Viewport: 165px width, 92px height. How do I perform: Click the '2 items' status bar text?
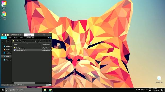click(4, 85)
